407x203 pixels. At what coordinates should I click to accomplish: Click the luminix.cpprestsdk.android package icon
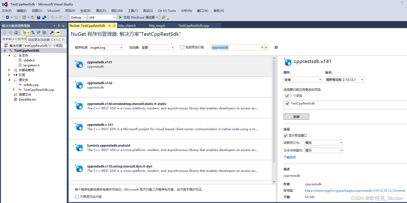(79, 147)
